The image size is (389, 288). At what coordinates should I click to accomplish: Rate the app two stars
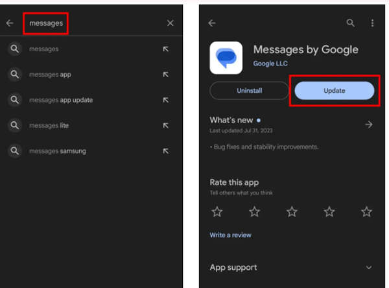pyautogui.click(x=255, y=211)
